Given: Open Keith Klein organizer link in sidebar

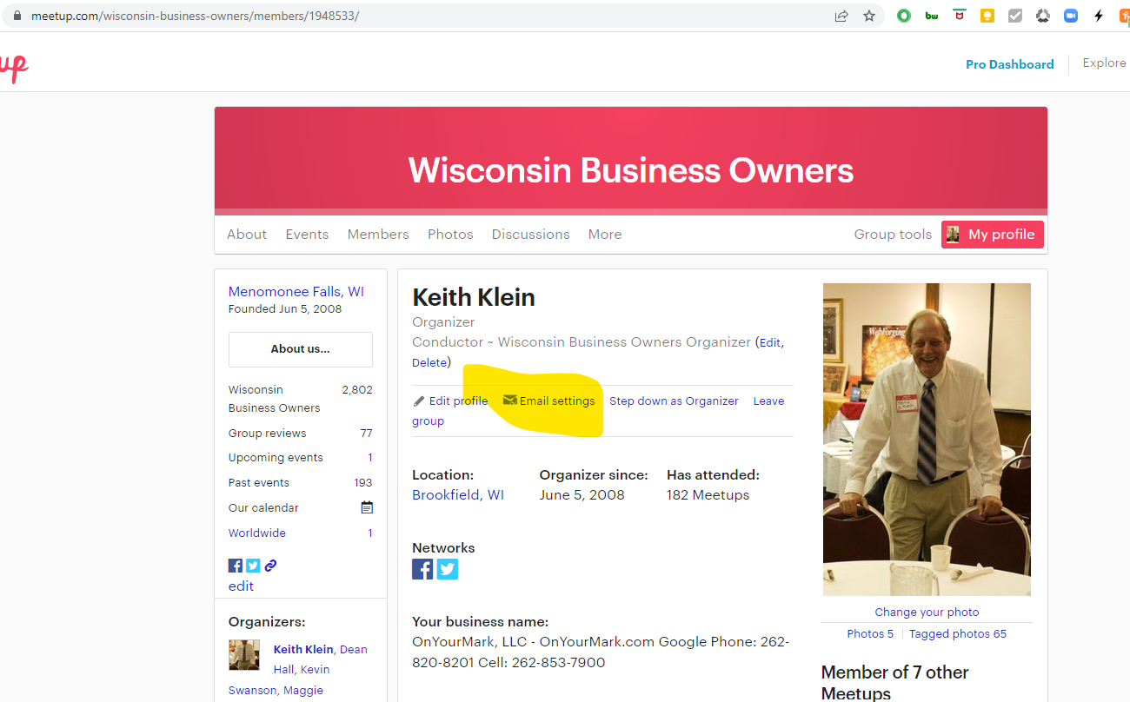Looking at the screenshot, I should tap(303, 649).
